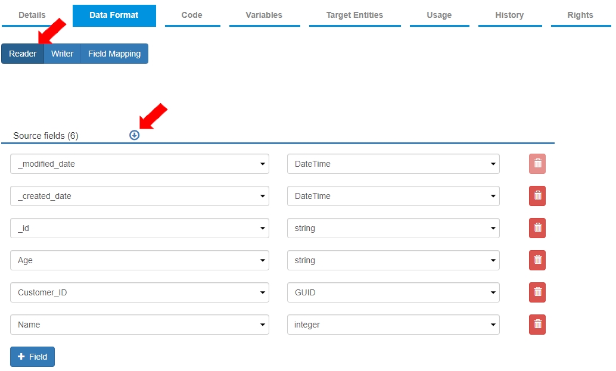Click the download icon beside Source fields

point(134,135)
